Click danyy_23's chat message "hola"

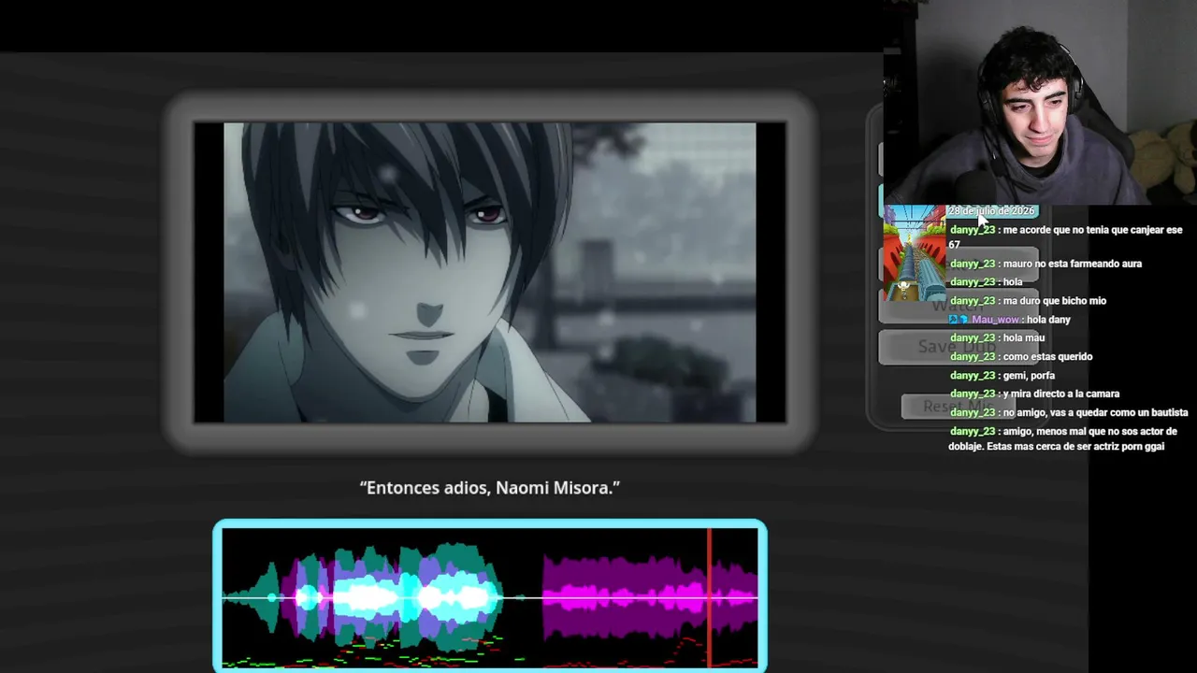[x=1013, y=282]
